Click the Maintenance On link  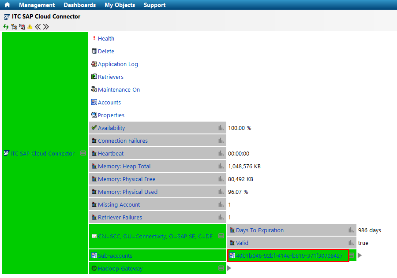[x=119, y=89]
